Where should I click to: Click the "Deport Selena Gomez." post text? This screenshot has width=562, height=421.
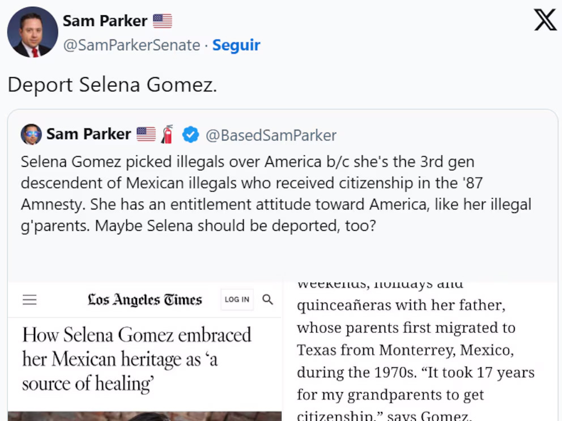pos(112,85)
